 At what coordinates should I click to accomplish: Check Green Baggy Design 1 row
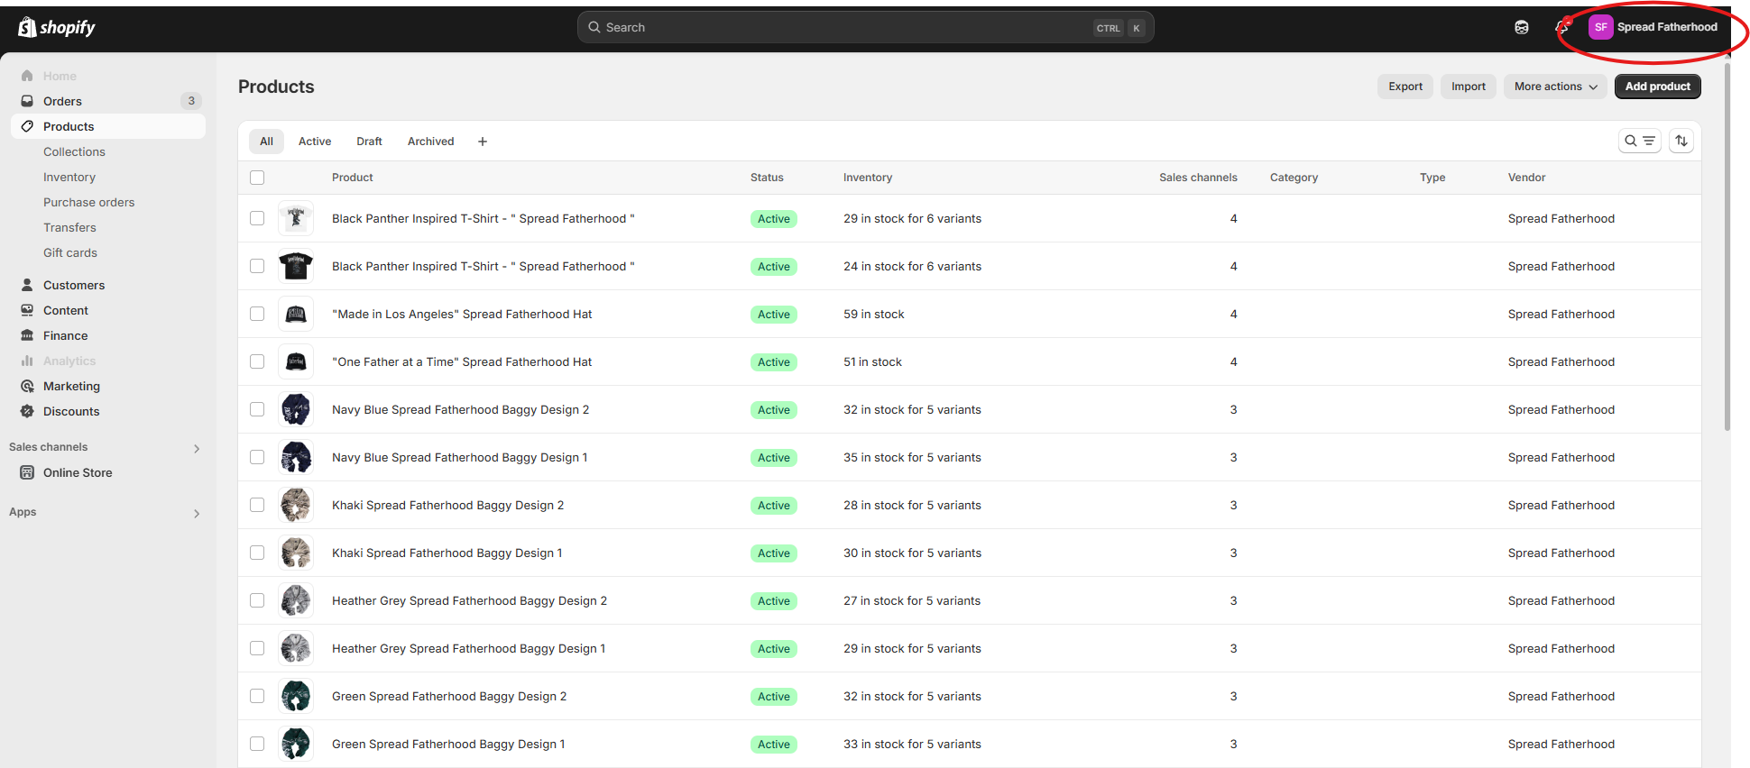coord(257,744)
